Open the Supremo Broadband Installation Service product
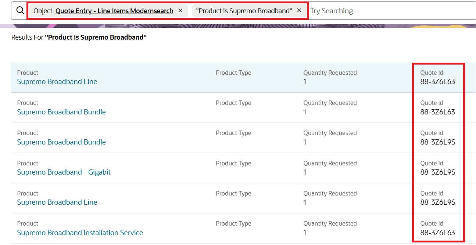This screenshot has height=245, width=476. (x=80, y=233)
